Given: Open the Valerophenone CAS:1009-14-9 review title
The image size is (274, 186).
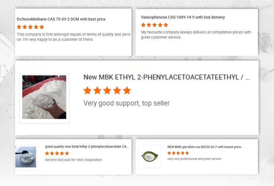Looking at the screenshot, I should click(183, 17).
